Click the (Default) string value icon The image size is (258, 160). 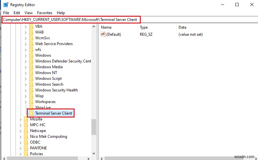[103, 34]
